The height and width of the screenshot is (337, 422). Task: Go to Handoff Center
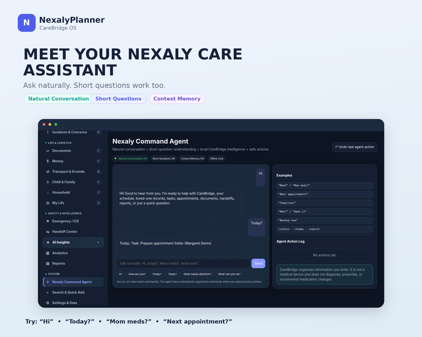pyautogui.click(x=73, y=232)
